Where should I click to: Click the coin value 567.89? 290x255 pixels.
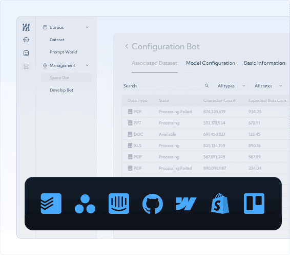[255, 157]
